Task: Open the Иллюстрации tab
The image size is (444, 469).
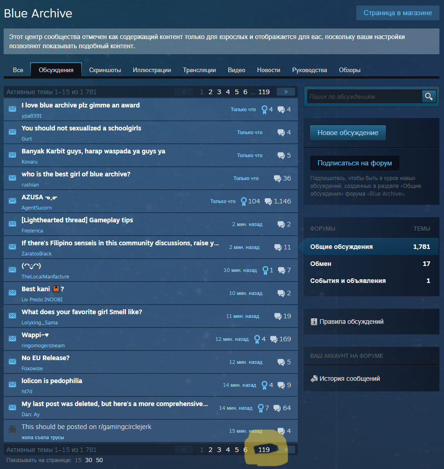Action: (152, 70)
